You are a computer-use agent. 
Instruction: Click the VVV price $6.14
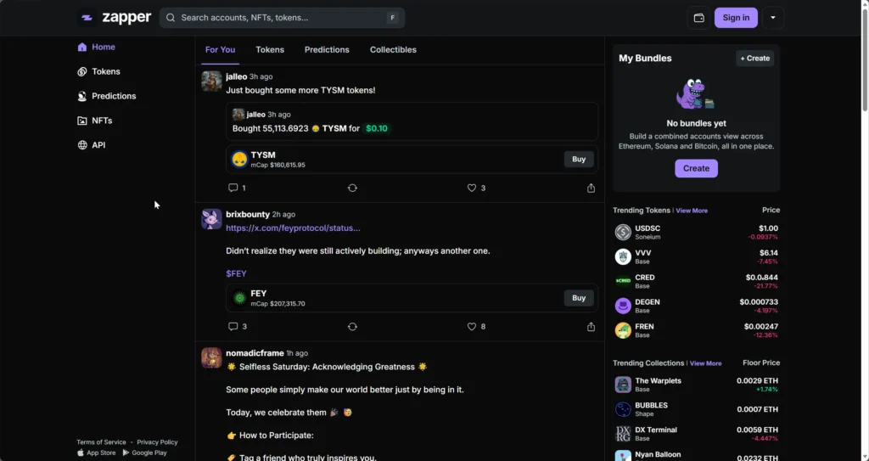769,252
